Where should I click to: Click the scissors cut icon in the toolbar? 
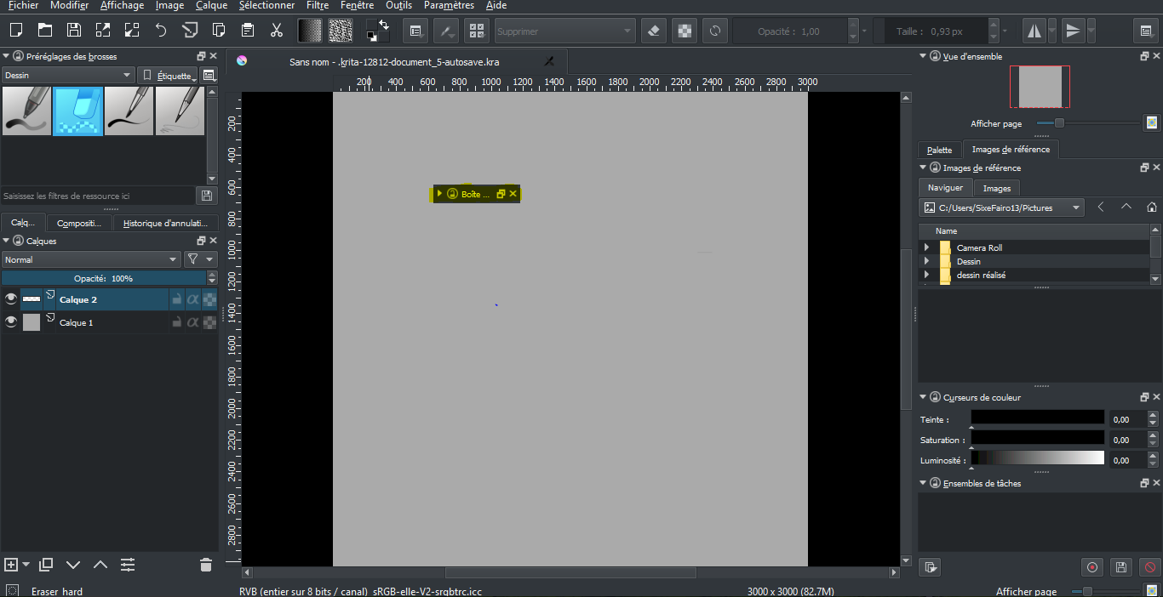(276, 30)
